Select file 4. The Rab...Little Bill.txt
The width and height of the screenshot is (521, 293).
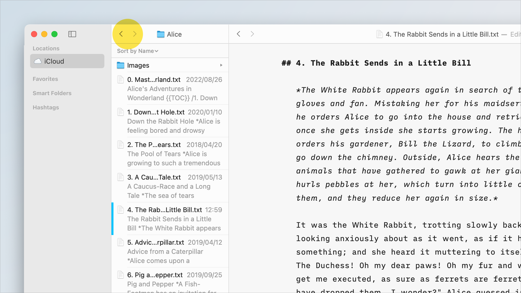pyautogui.click(x=170, y=219)
